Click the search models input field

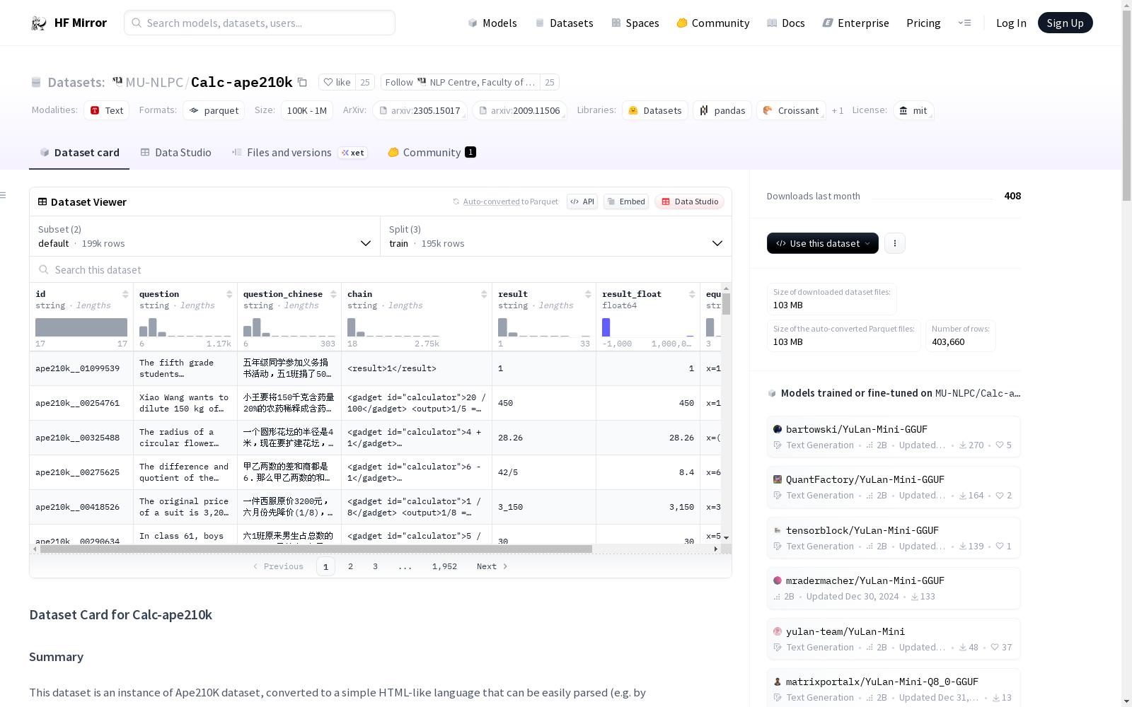pyautogui.click(x=260, y=23)
